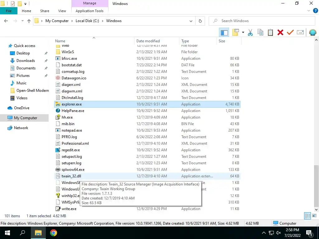319x239 pixels.
Task: Open Downloads in the navigation pane
Action: (x=26, y=61)
